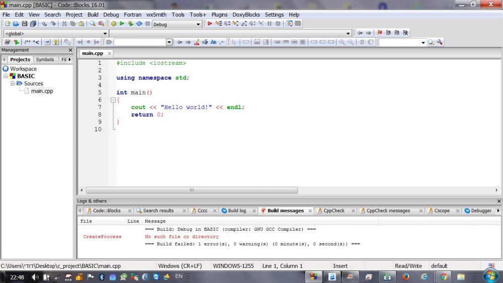
Task: Close the main.cpp editor tab
Action: click(x=109, y=53)
